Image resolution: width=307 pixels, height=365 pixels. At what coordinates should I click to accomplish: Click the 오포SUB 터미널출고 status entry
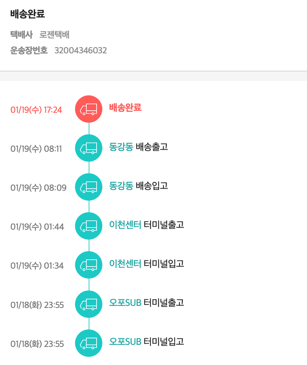pos(147,303)
